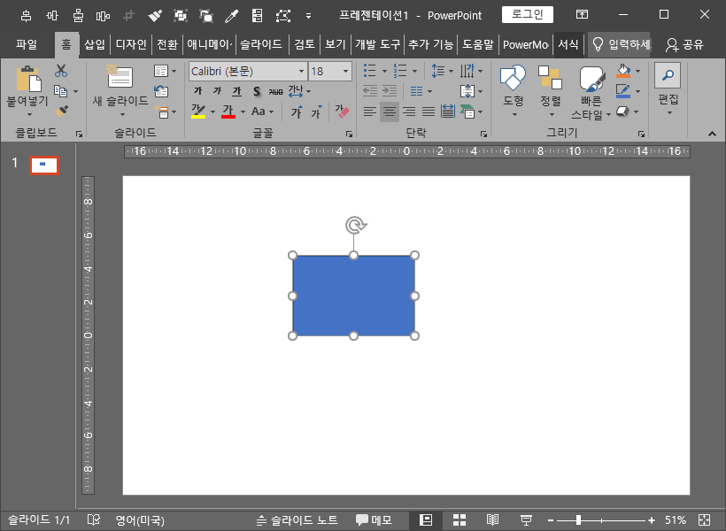The height and width of the screenshot is (531, 726).
Task: Apply red font color
Action: point(228,112)
